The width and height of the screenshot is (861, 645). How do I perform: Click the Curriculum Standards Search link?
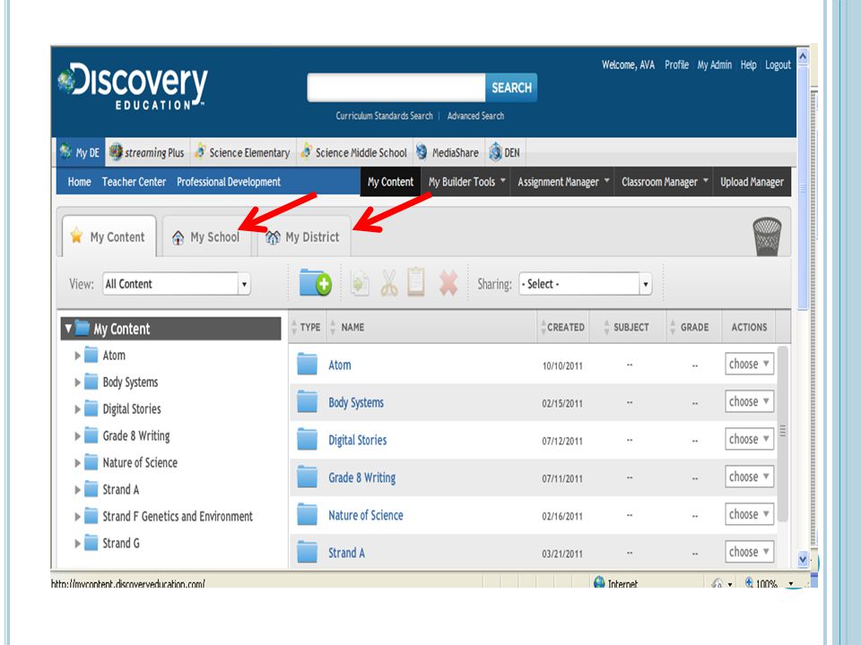pos(385,116)
